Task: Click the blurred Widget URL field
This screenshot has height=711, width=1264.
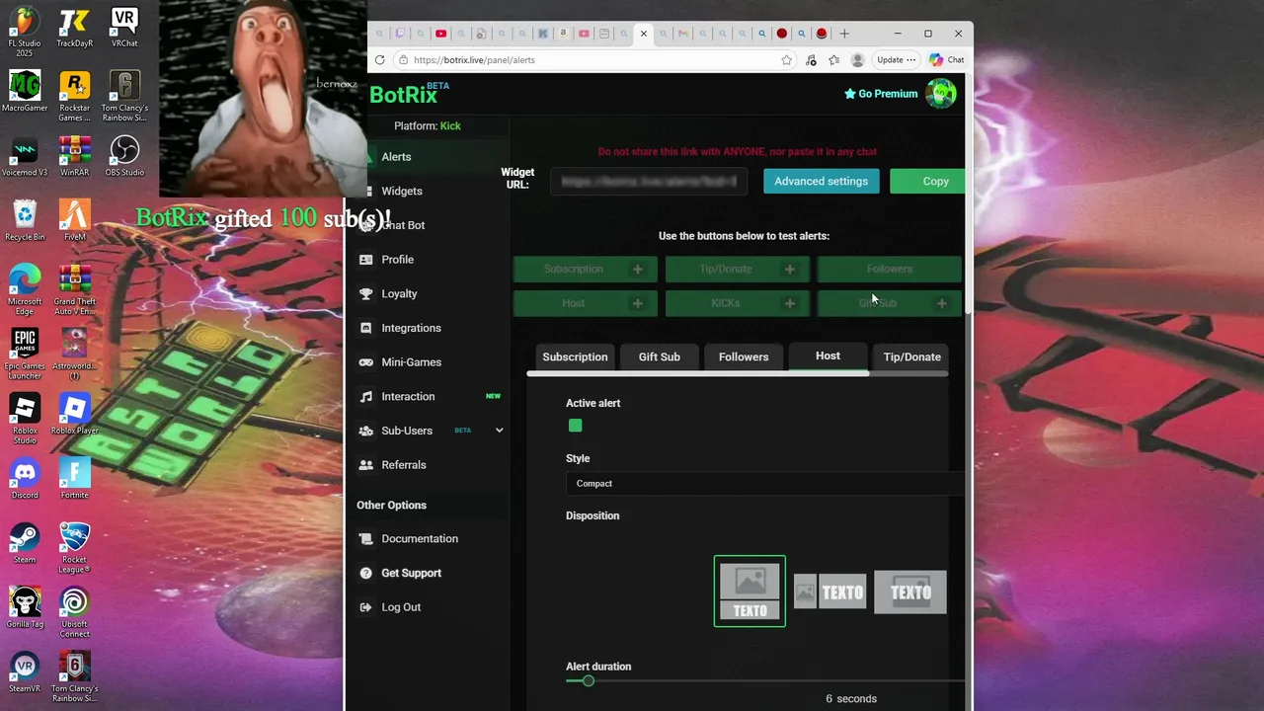Action: pos(649,182)
